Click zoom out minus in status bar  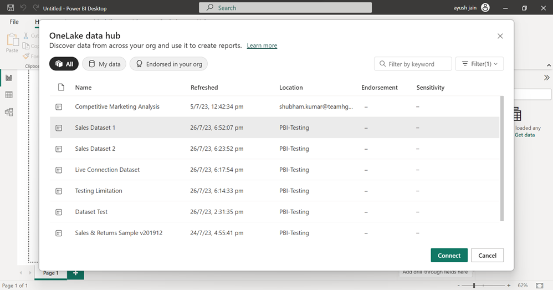point(458,286)
